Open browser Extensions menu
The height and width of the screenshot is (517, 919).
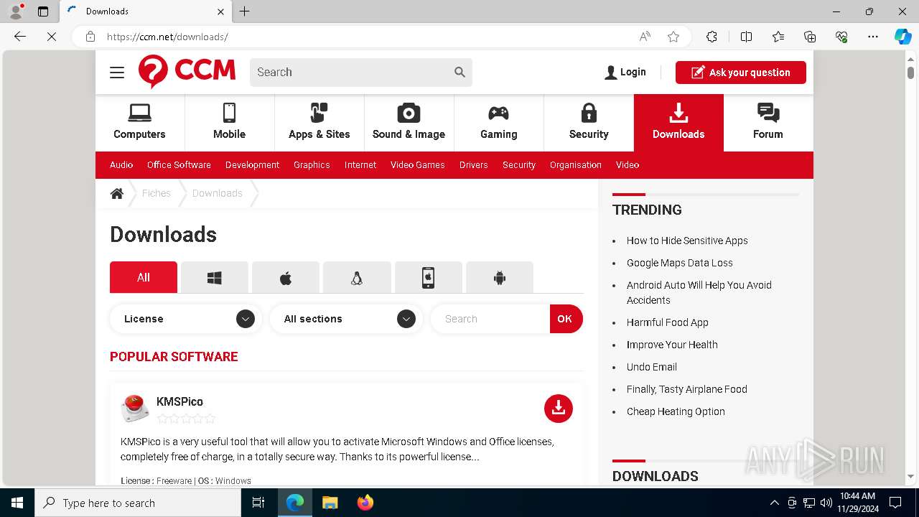point(712,37)
